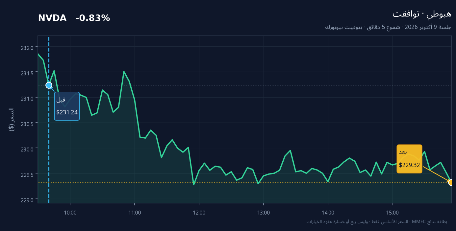Click the yellow 'بعد' exit marker dot
This screenshot has width=456, height=231.
(451, 182)
